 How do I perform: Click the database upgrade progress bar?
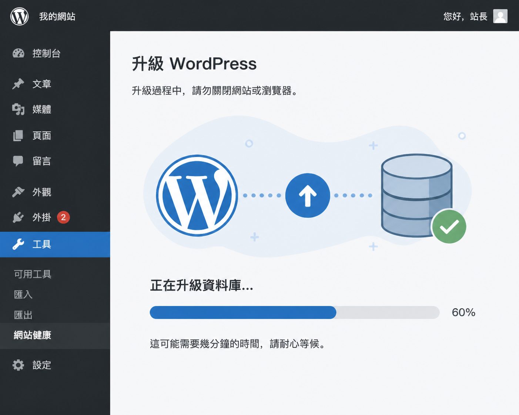(x=295, y=313)
